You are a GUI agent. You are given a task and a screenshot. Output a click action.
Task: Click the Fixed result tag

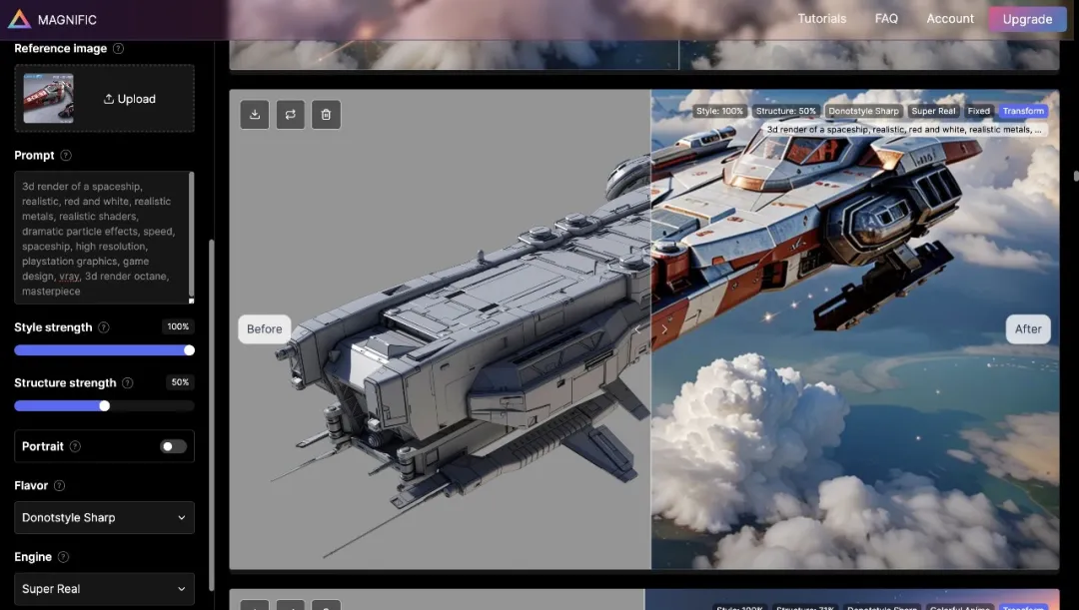click(x=978, y=111)
